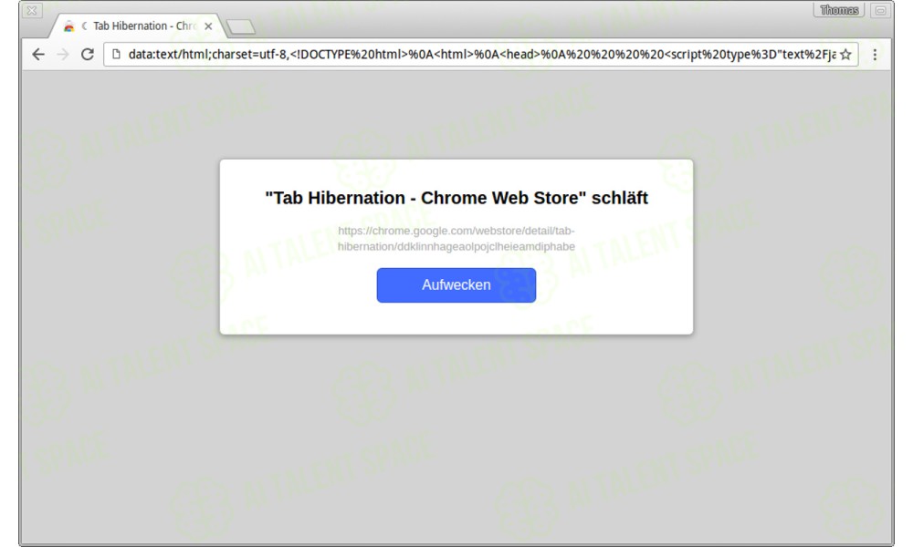This screenshot has height=547, width=913.
Task: Bookmark page using star icon
Action: point(845,55)
